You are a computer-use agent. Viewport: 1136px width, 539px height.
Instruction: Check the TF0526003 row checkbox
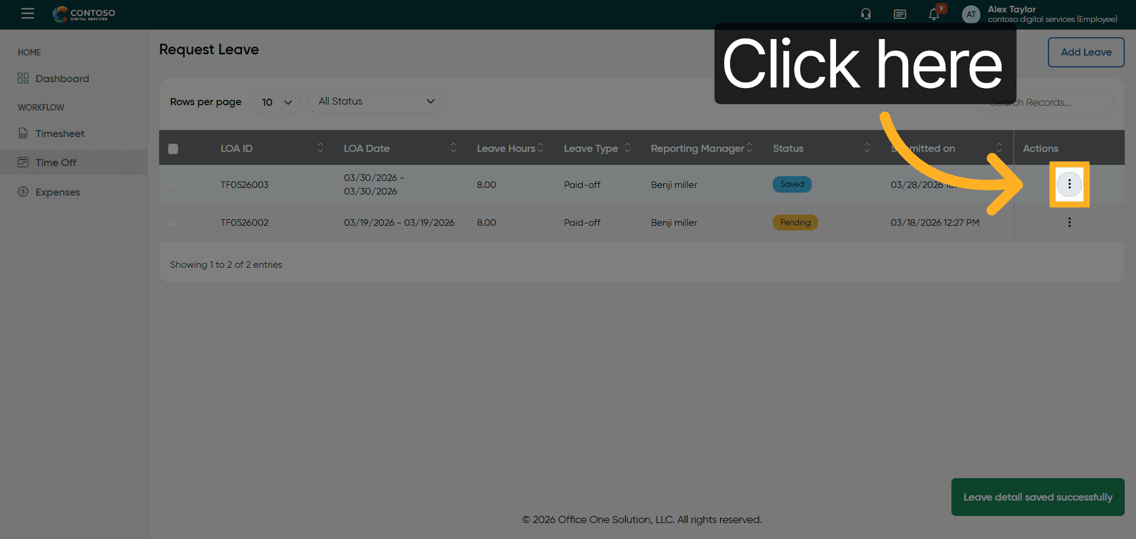point(173,185)
